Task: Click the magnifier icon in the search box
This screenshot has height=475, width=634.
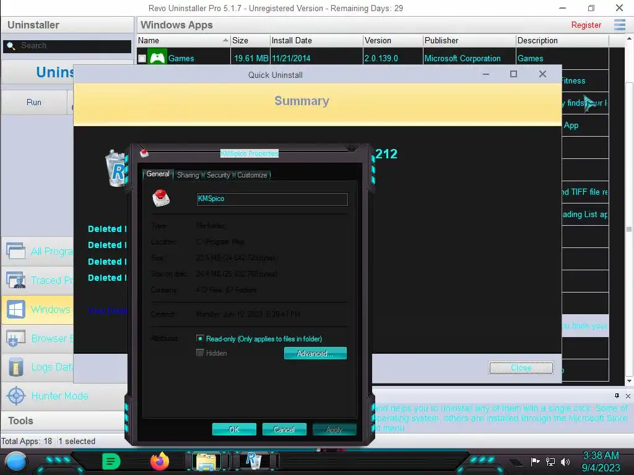Action: [x=11, y=46]
